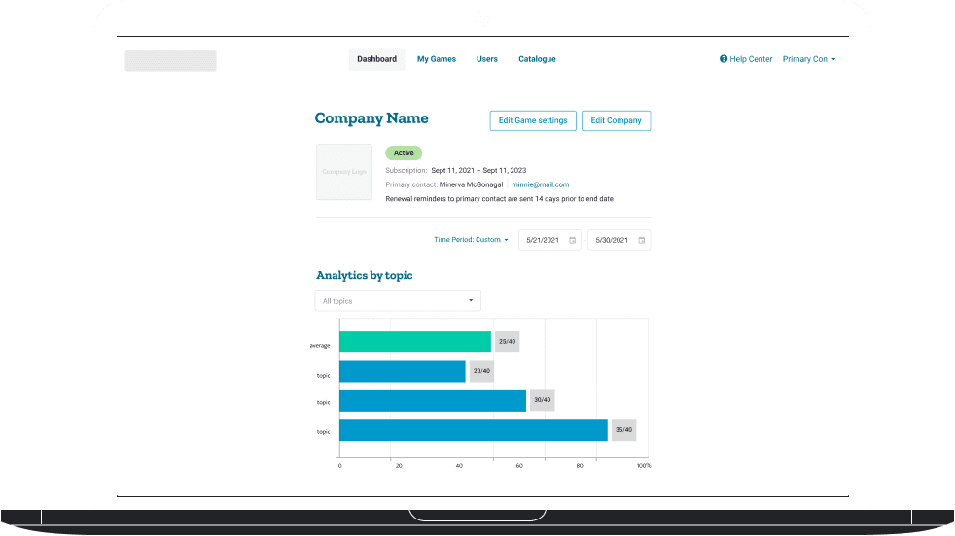The width and height of the screenshot is (955, 536).
Task: Expand the Primary Con account menu
Action: [809, 59]
